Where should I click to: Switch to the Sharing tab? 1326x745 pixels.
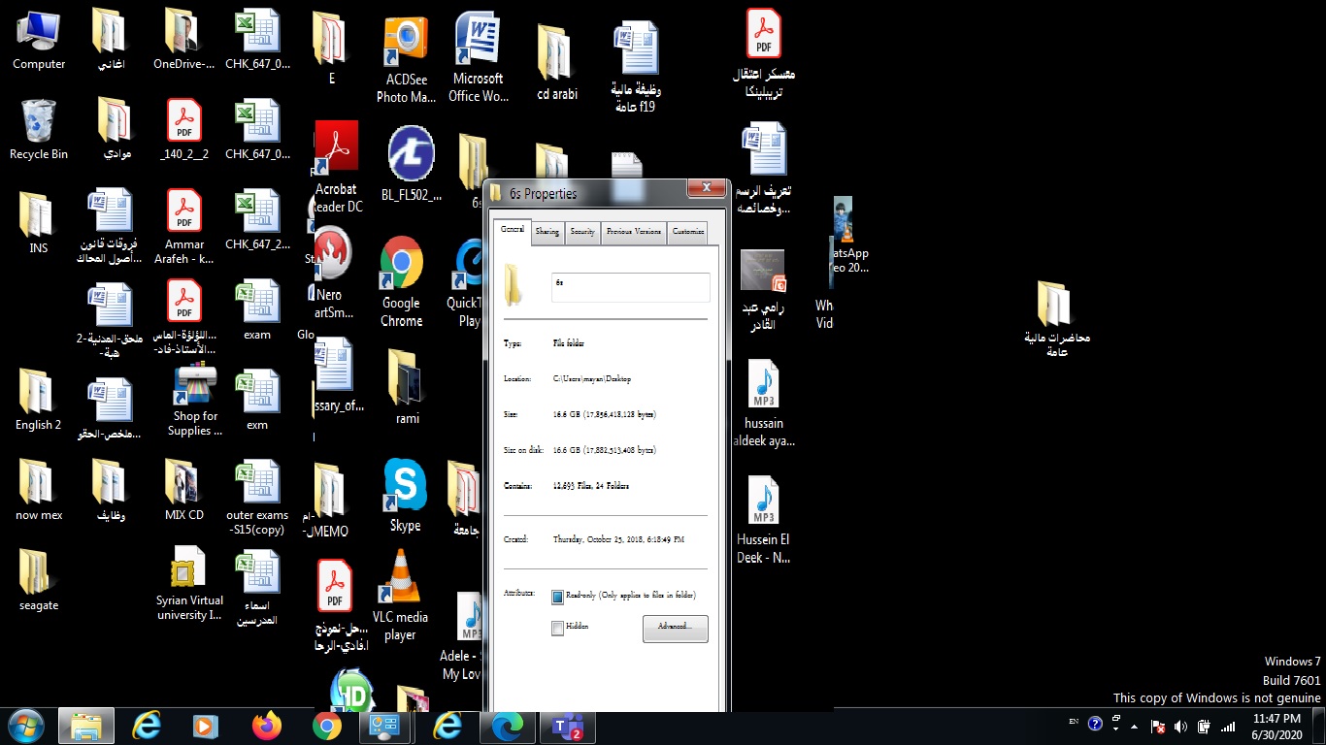pyautogui.click(x=547, y=232)
